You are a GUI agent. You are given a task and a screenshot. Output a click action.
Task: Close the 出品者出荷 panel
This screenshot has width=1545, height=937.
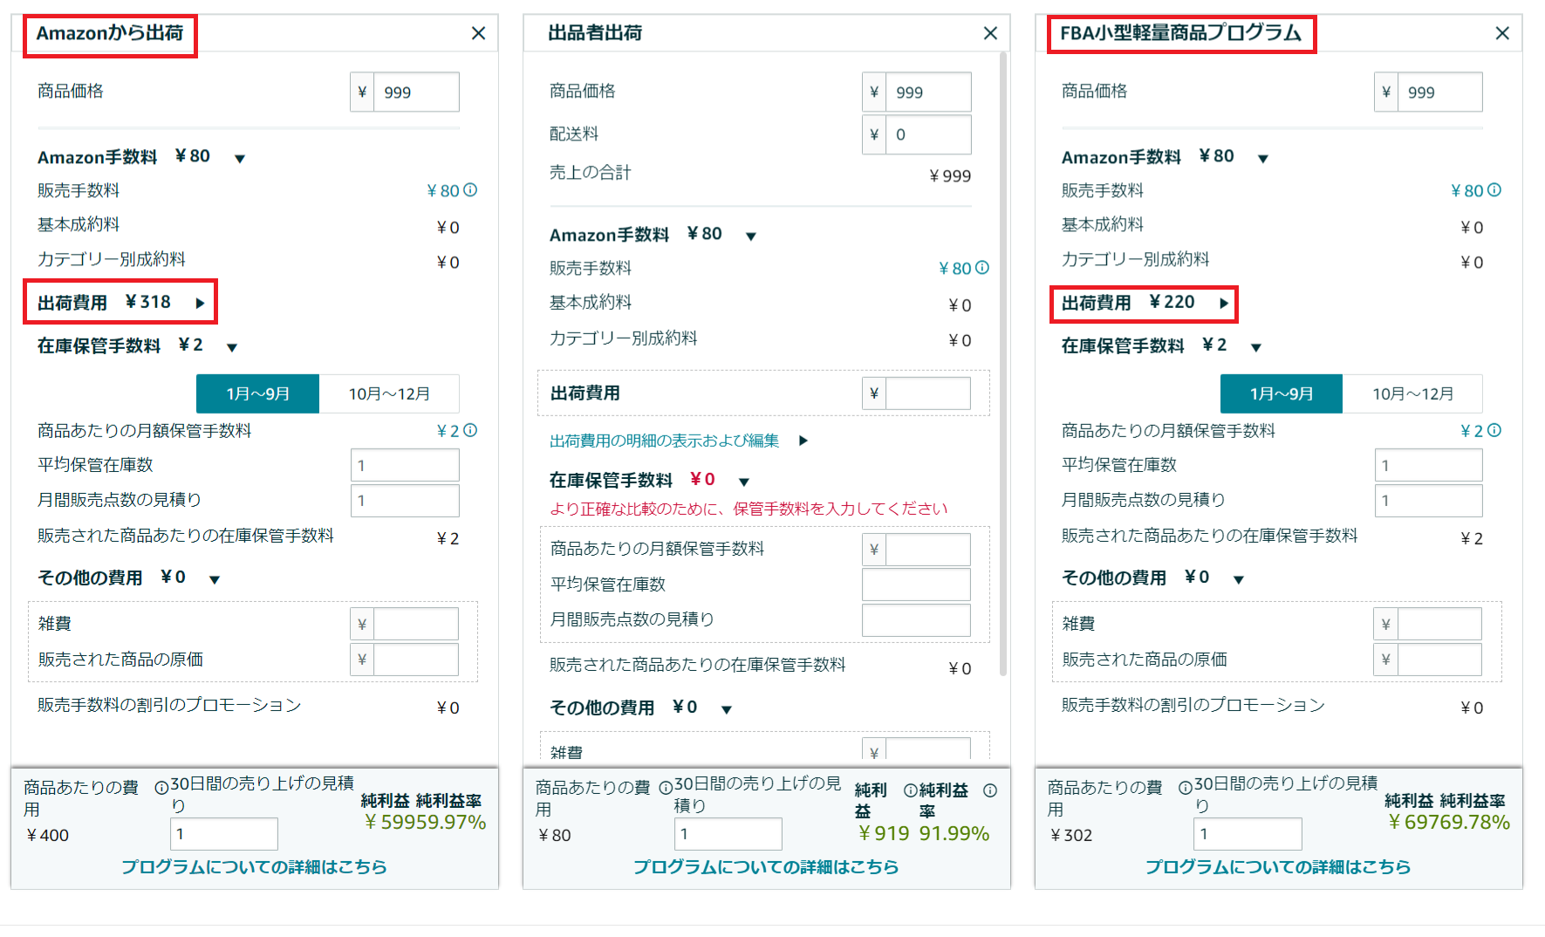pos(990,33)
